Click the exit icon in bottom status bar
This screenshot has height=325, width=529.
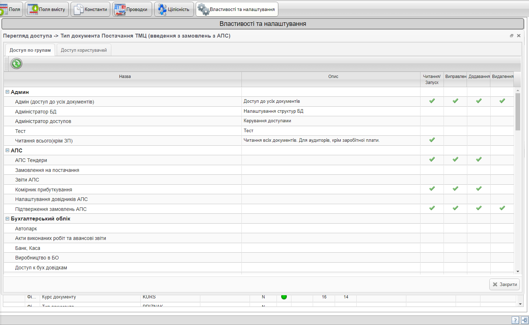(x=525, y=320)
